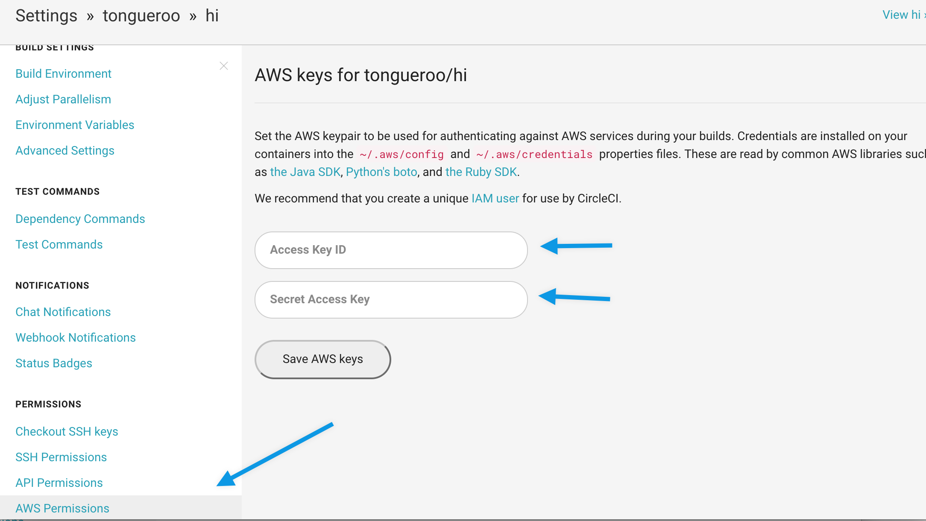Follow the Java SDK link
Screen dimensions: 926x521
[305, 172]
